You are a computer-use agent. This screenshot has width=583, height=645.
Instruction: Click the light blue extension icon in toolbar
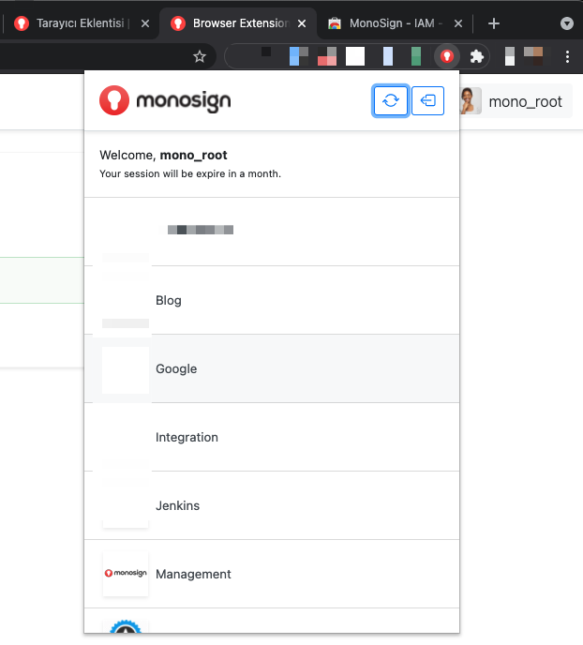pos(388,56)
